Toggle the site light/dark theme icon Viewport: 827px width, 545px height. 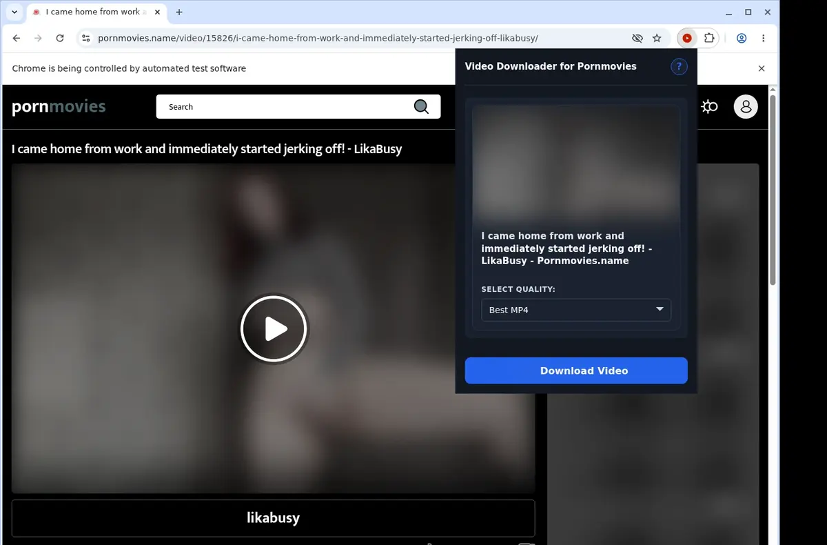click(x=710, y=106)
